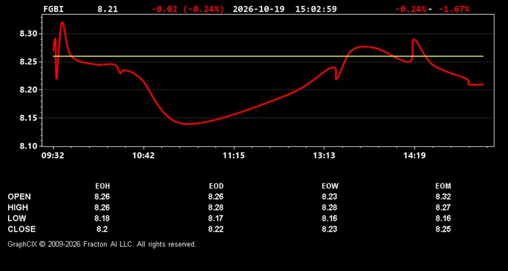Click the 09:32 time axis label
508x271 pixels.
pyautogui.click(x=53, y=156)
